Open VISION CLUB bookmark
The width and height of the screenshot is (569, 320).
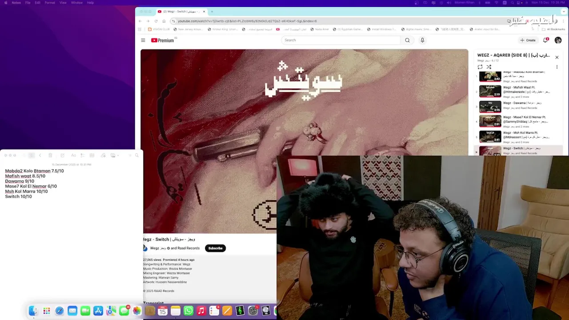pos(159,29)
